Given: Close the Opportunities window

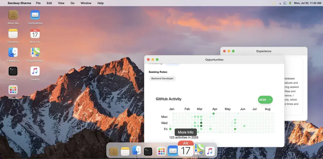Looking at the screenshot, I should pyautogui.click(x=148, y=59).
